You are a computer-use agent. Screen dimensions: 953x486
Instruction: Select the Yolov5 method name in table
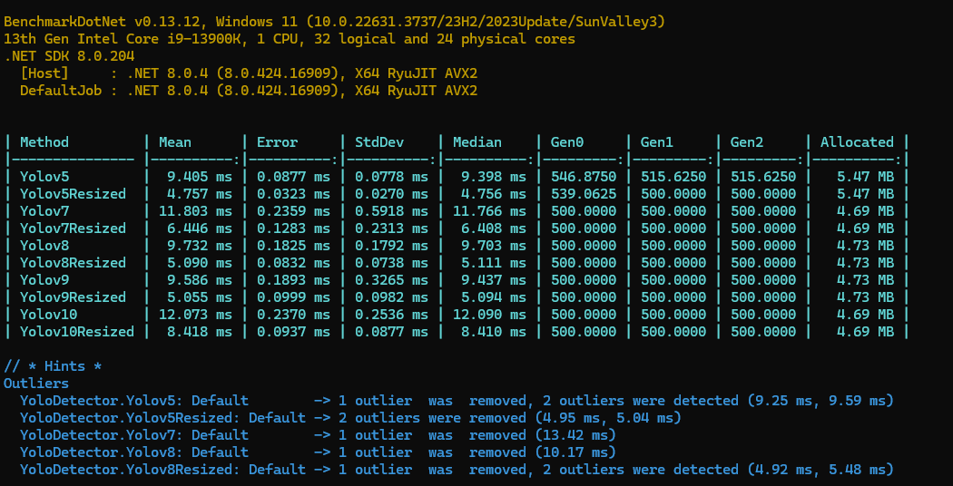click(44, 177)
